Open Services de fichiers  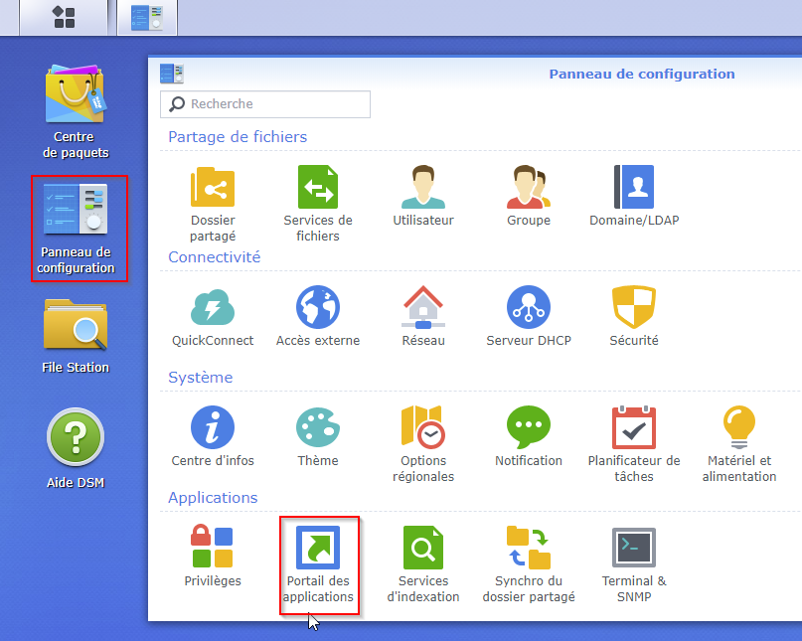(x=318, y=204)
